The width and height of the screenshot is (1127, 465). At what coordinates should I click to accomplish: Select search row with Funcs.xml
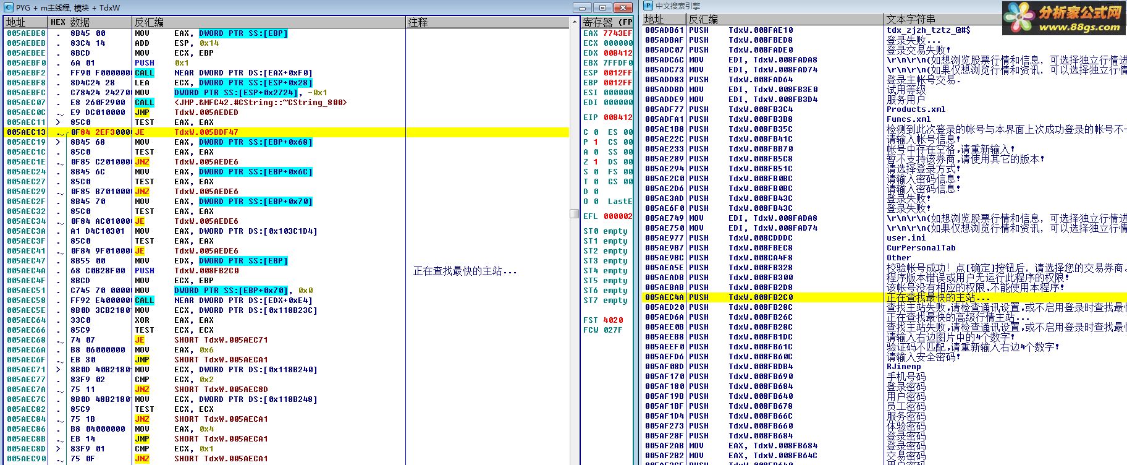click(x=885, y=119)
